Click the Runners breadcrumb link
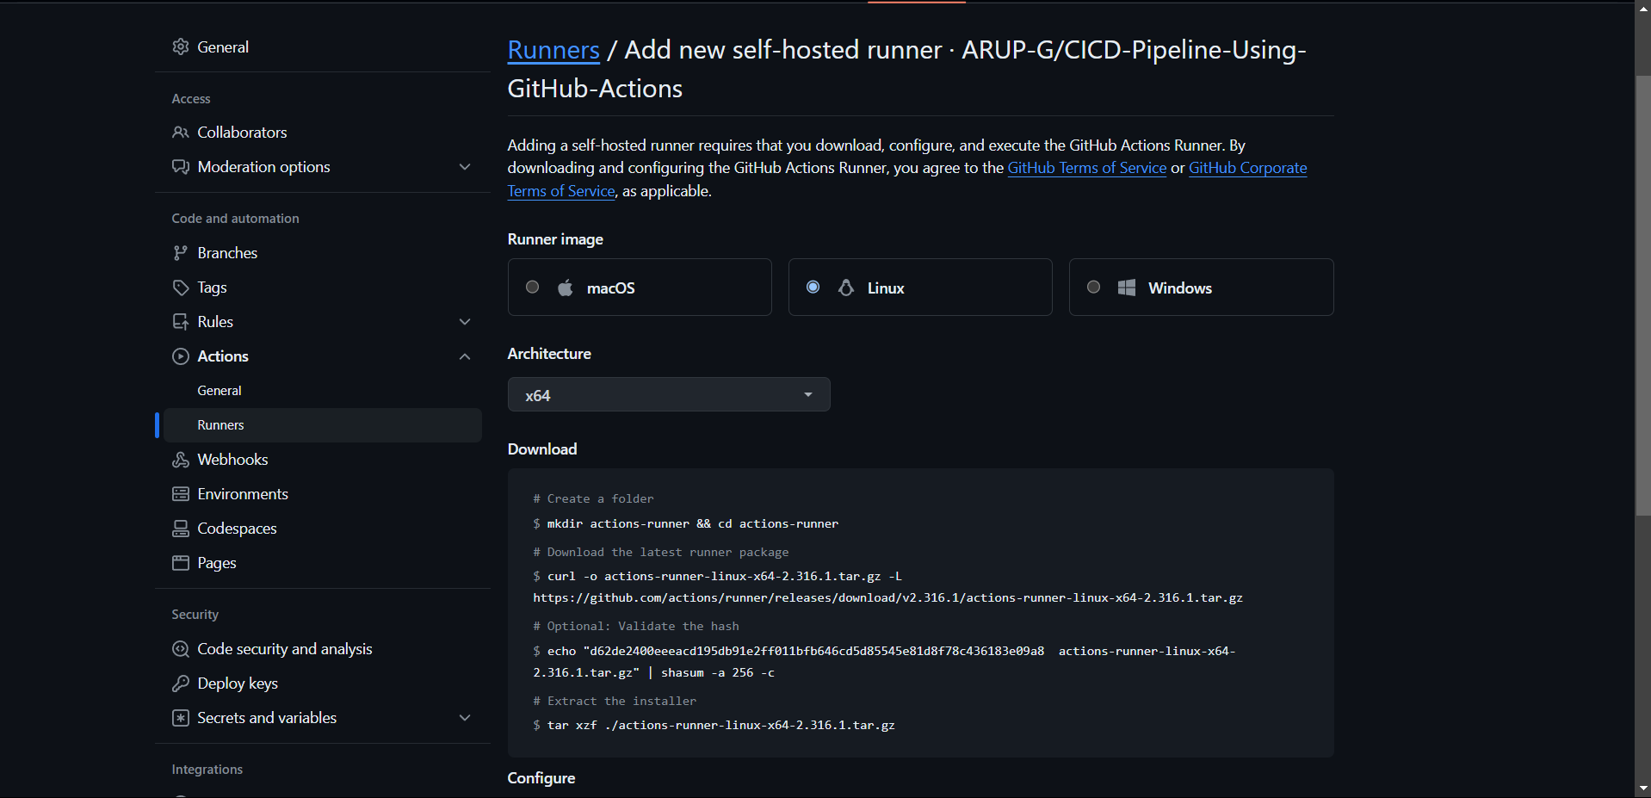This screenshot has width=1651, height=798. coord(553,50)
